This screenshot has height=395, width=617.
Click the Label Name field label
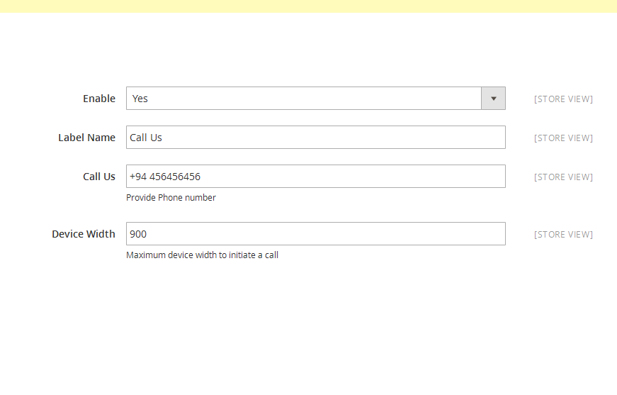tap(86, 138)
